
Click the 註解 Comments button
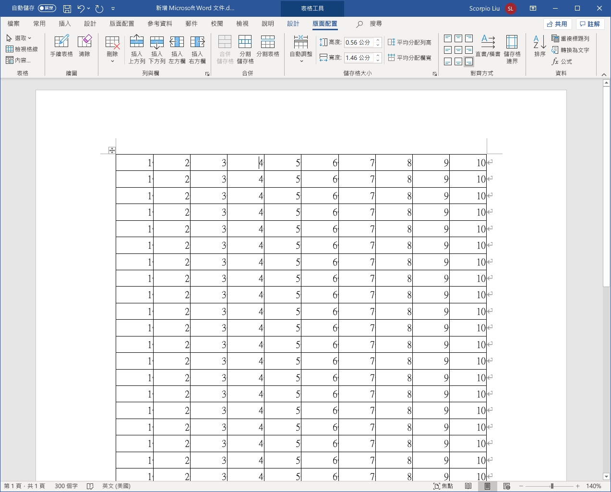coord(590,24)
